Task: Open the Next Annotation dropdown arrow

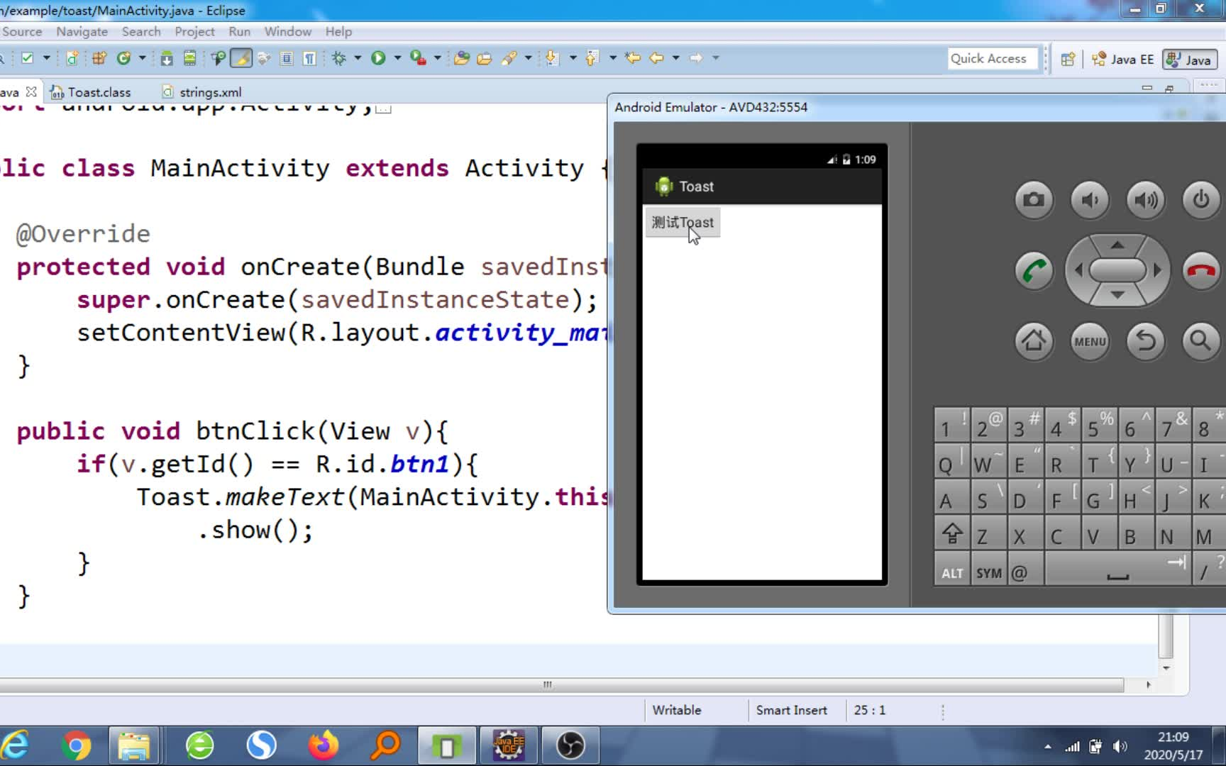Action: pyautogui.click(x=573, y=58)
